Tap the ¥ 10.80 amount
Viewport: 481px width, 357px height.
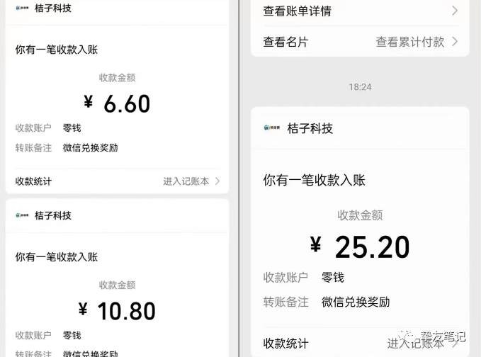(x=117, y=310)
